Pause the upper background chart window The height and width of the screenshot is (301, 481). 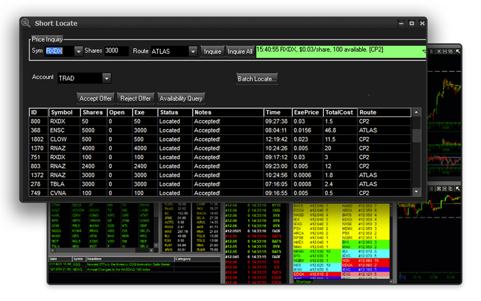[432, 51]
